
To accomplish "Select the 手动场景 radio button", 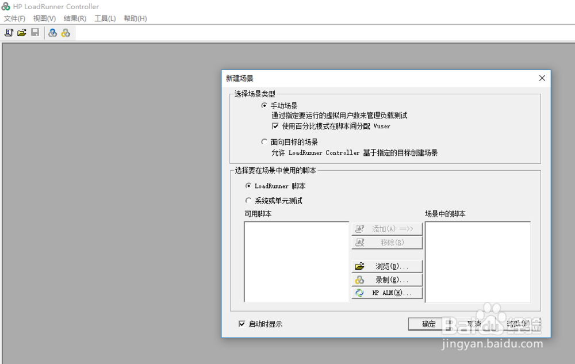I will 264,106.
